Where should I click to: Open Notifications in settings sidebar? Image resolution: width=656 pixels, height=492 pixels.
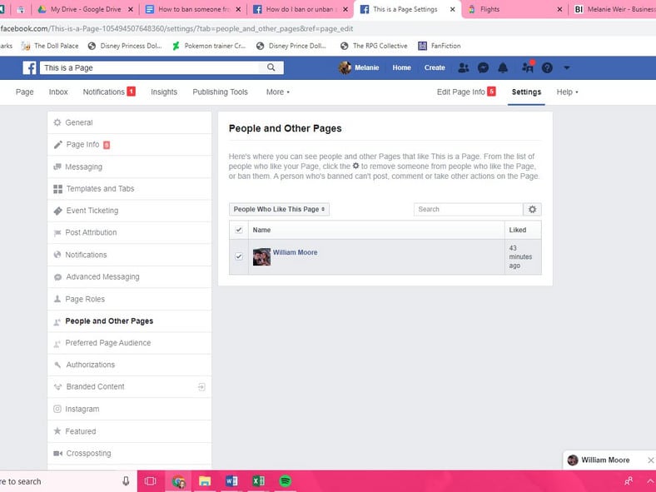pyautogui.click(x=129, y=255)
